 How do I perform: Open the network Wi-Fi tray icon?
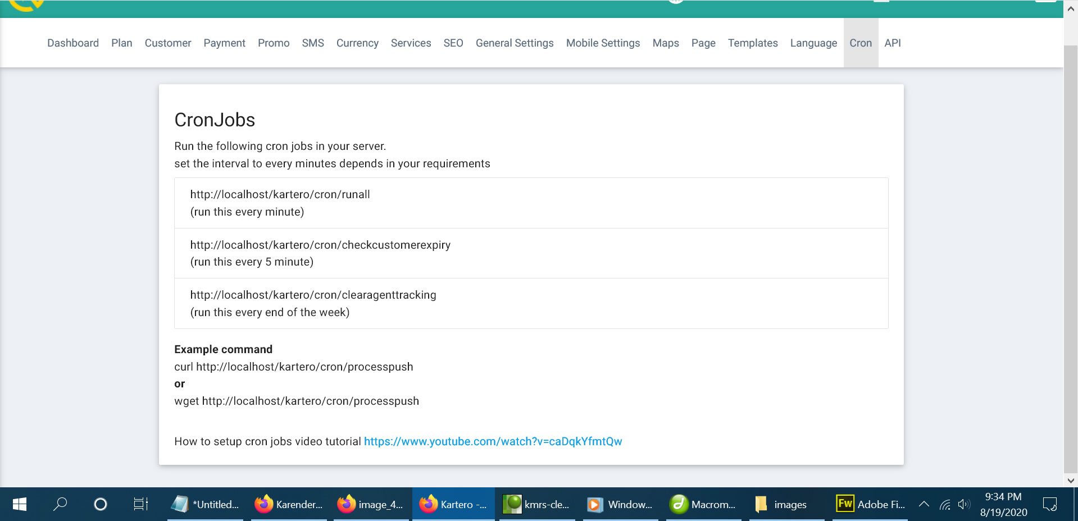click(945, 504)
